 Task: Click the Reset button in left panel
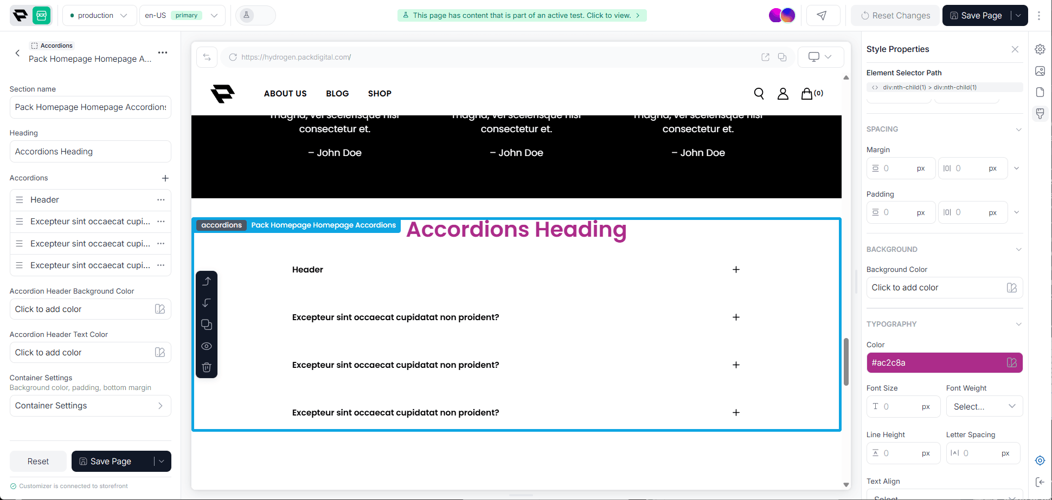click(x=38, y=462)
